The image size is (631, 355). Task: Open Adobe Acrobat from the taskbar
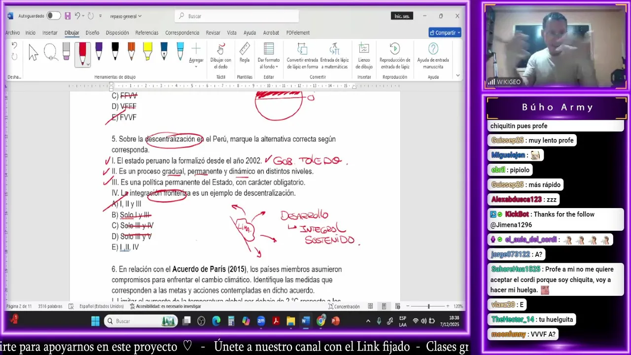pyautogui.click(x=276, y=321)
